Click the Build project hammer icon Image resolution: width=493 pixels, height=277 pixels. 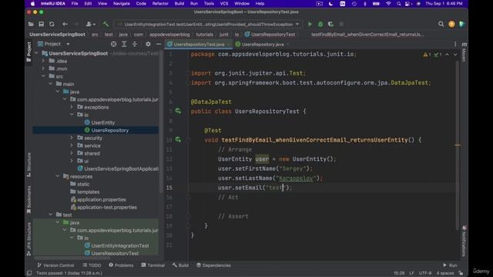click(x=106, y=24)
